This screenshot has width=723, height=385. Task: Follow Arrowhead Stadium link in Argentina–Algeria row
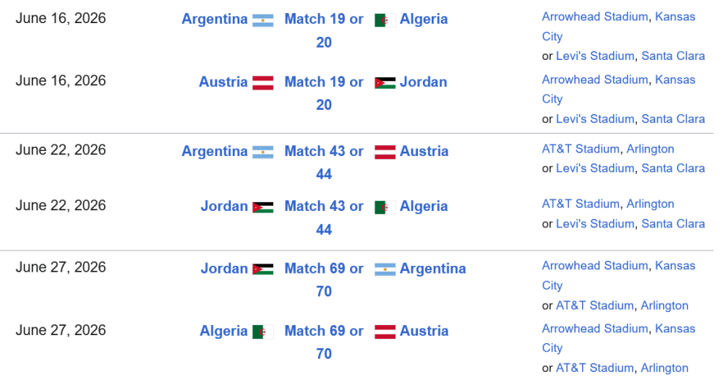click(595, 17)
